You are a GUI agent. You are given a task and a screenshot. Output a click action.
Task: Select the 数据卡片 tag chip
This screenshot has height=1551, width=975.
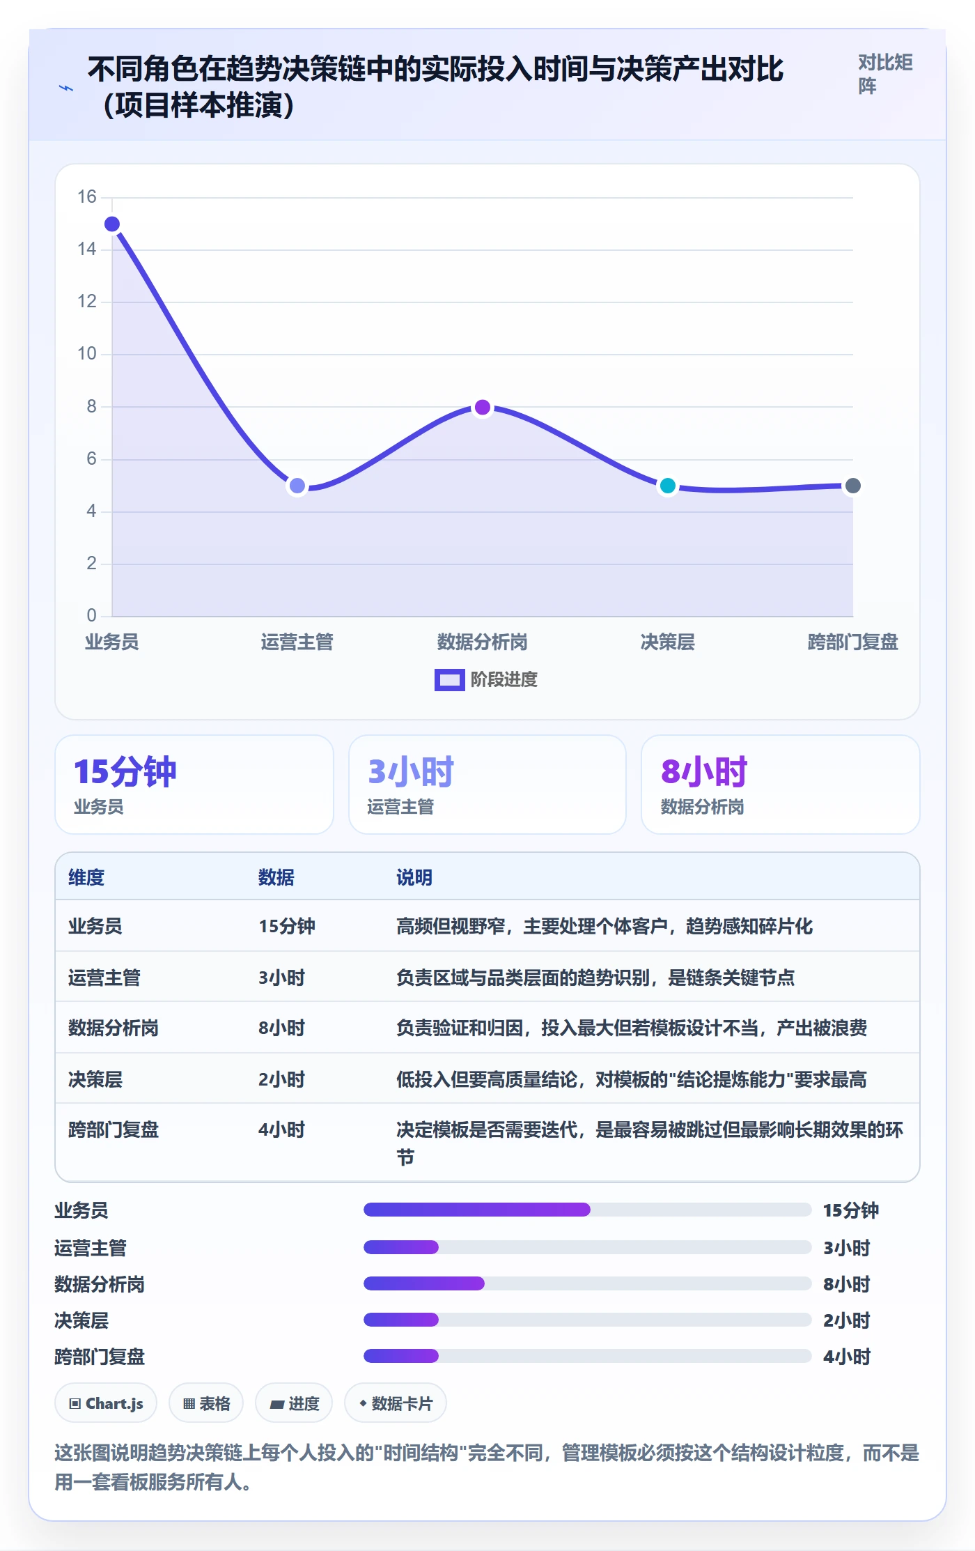[396, 1403]
